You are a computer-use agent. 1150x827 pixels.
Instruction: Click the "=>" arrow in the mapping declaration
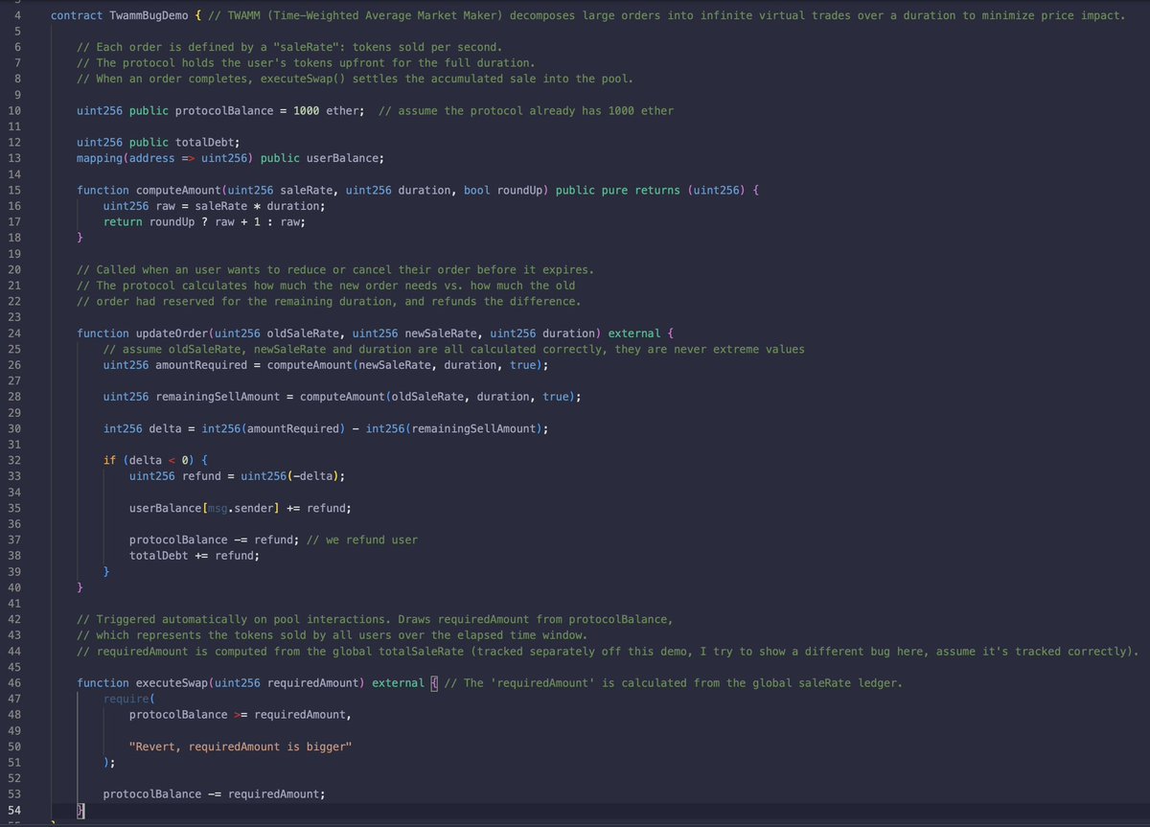(x=188, y=158)
